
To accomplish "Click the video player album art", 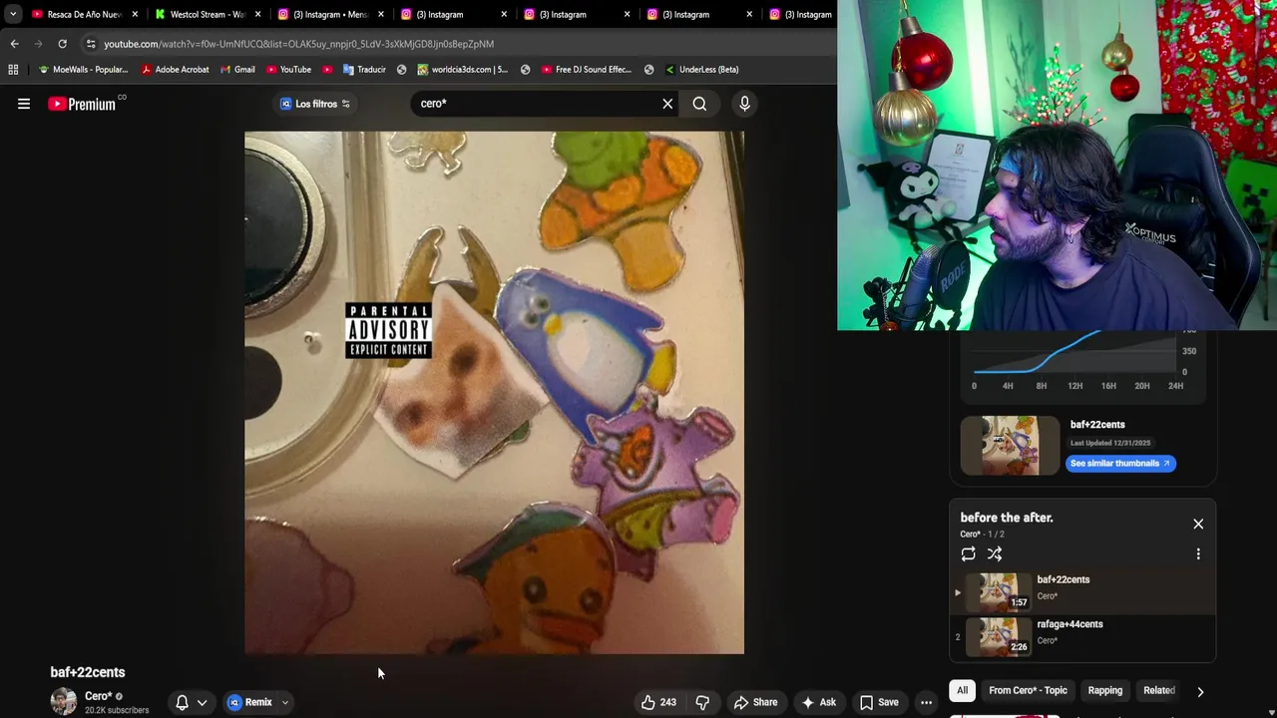I will coord(494,393).
